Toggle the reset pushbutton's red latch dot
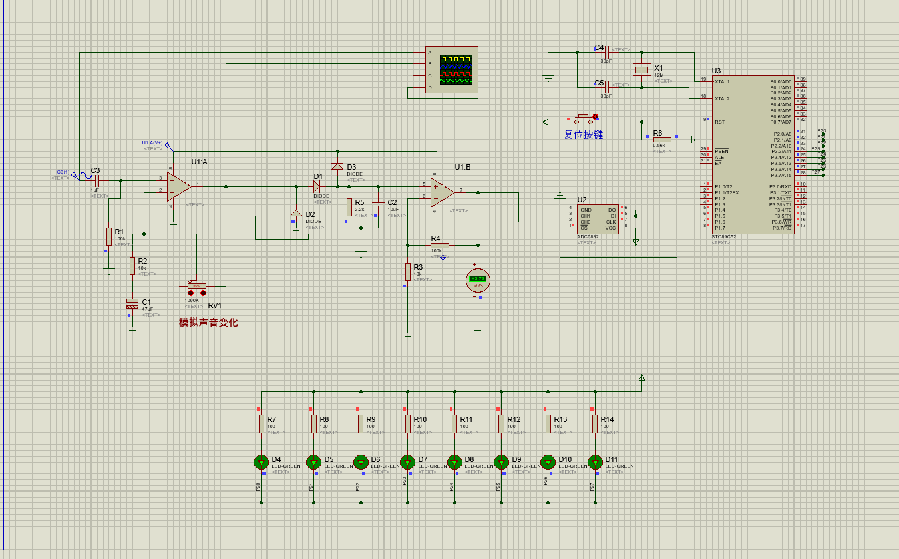 596,117
